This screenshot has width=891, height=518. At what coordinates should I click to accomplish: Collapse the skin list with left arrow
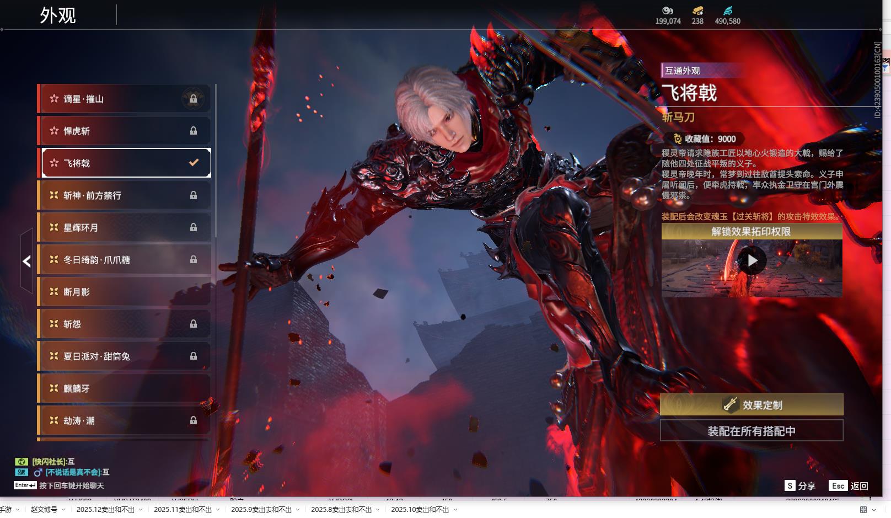tap(26, 261)
